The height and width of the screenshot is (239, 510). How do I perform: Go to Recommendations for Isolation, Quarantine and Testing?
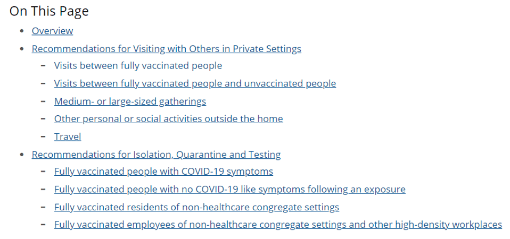pyautogui.click(x=156, y=155)
